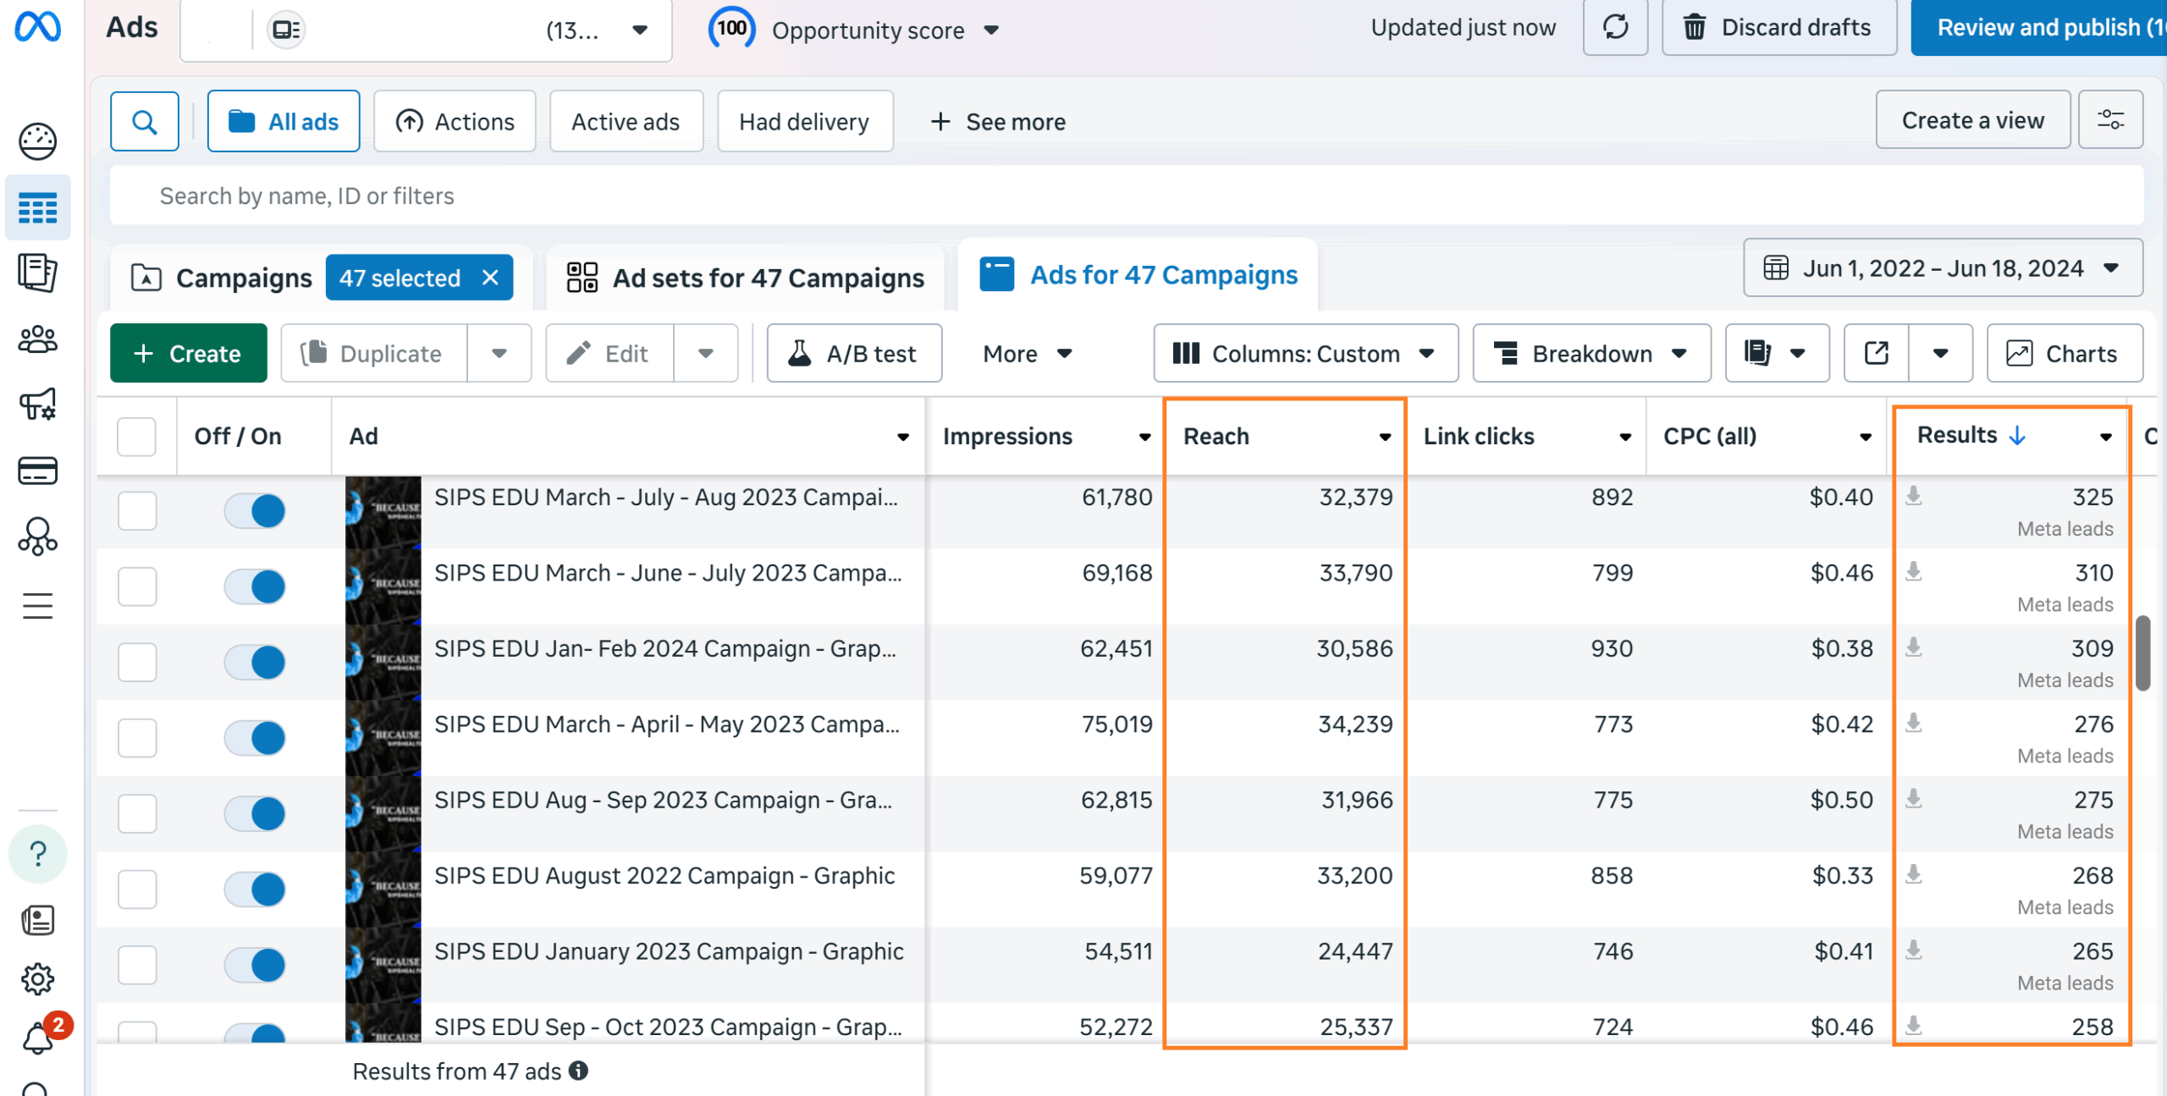Click the Account overview gauge icon
This screenshot has height=1096, width=2167.
pos(37,141)
